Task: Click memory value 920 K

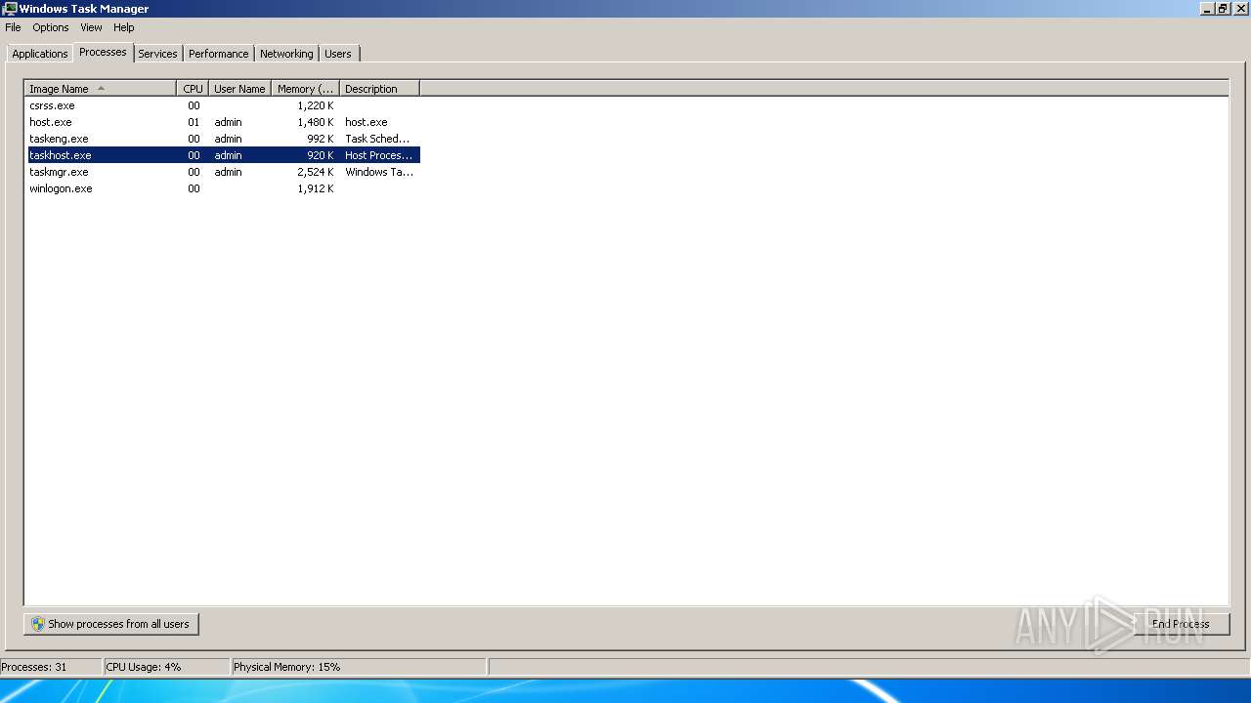Action: tap(321, 155)
